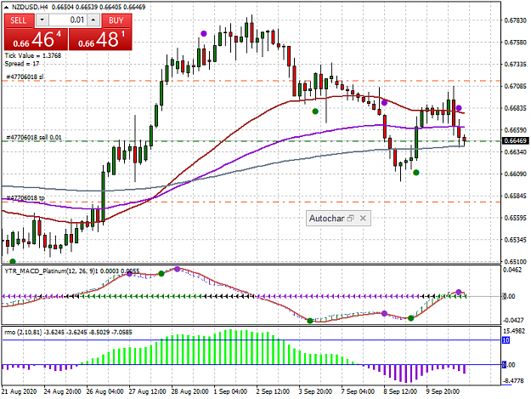The image size is (531, 399).
Task: Click the 0.67830 price scale label
Action: (x=516, y=20)
